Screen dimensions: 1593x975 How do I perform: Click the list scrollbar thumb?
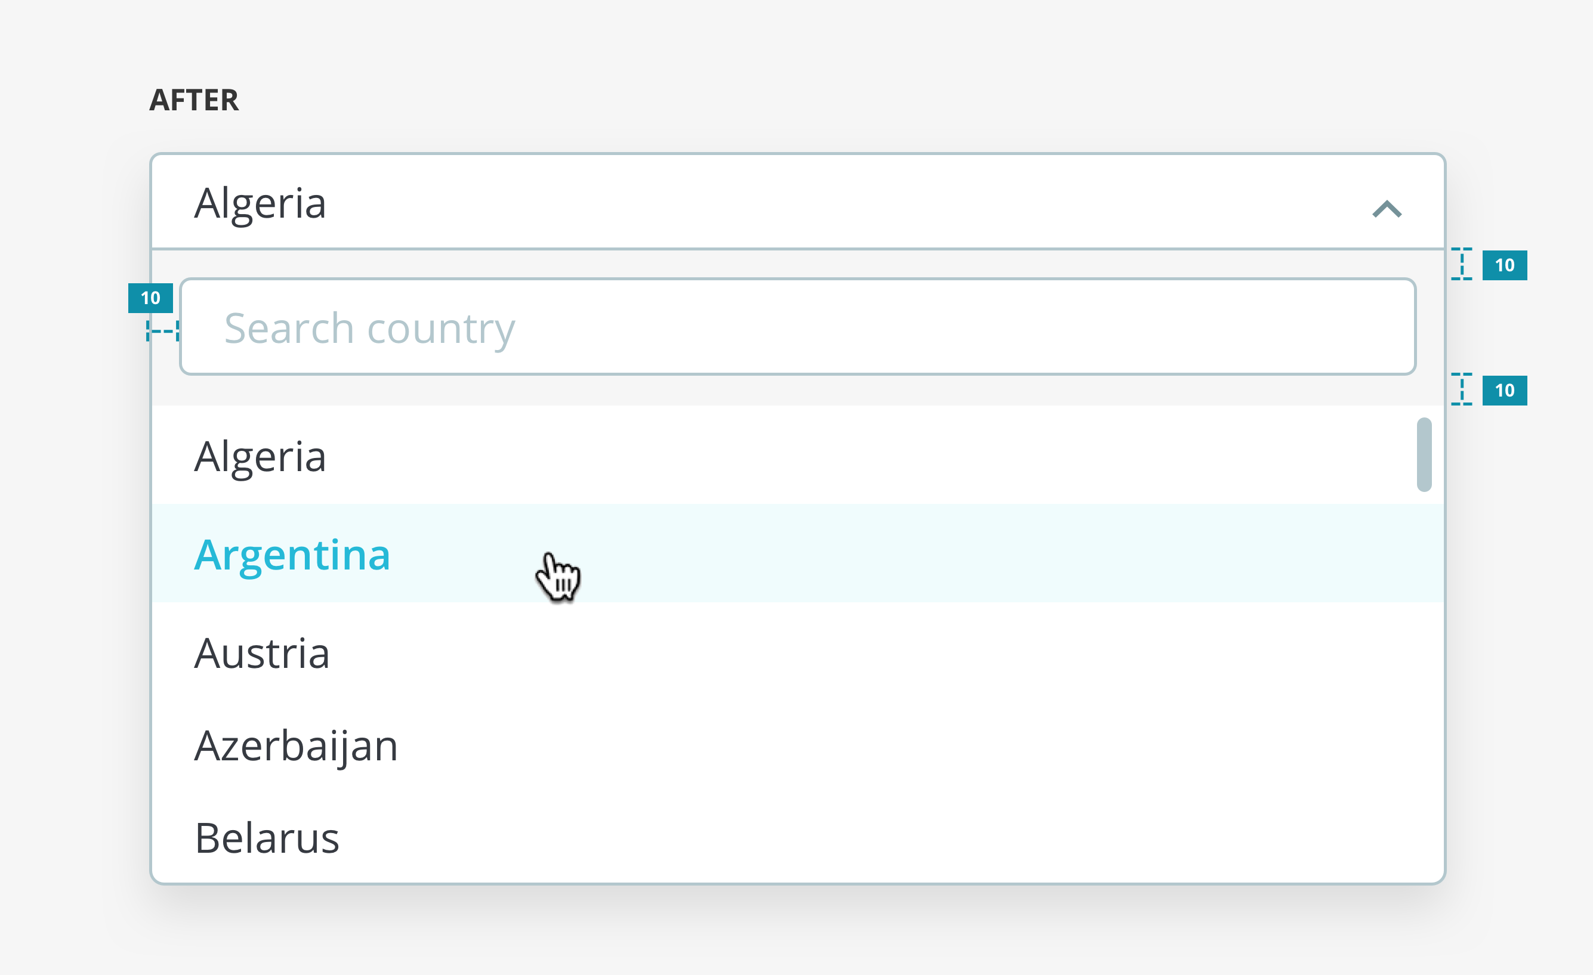pyautogui.click(x=1424, y=456)
